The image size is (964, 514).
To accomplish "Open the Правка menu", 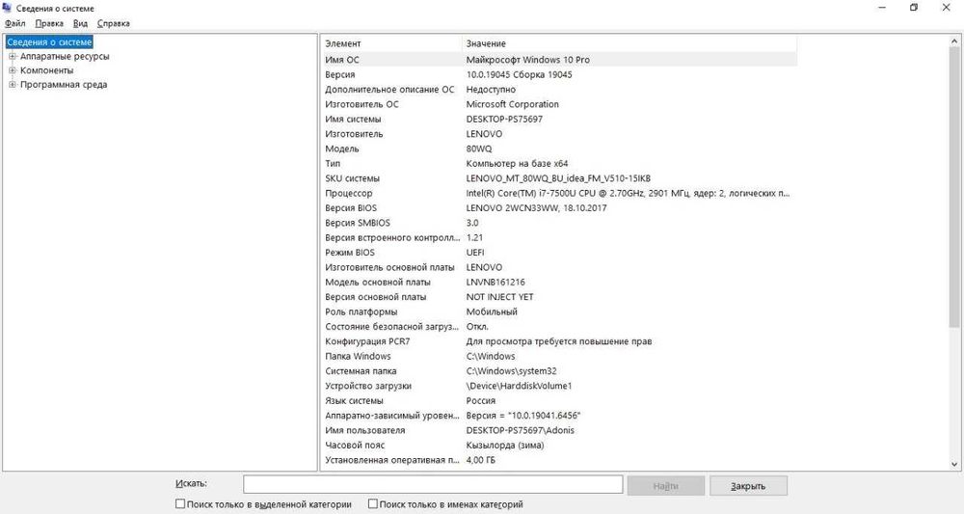I will 49,23.
